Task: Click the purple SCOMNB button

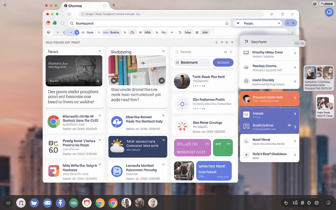Action: (223, 62)
